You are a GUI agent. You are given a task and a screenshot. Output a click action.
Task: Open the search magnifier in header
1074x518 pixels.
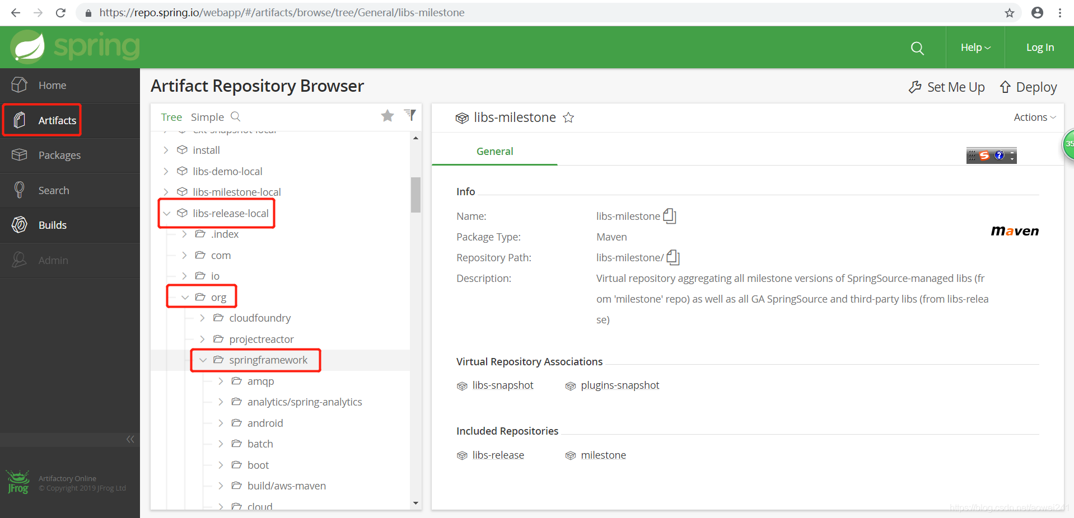(x=917, y=48)
